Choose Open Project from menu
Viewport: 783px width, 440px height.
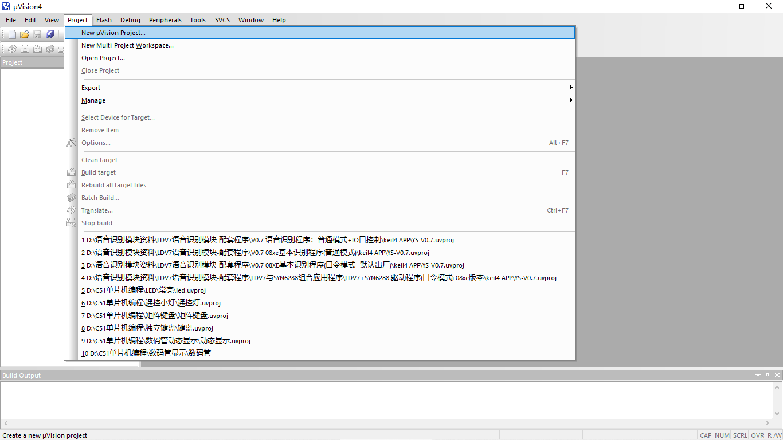pyautogui.click(x=320, y=58)
